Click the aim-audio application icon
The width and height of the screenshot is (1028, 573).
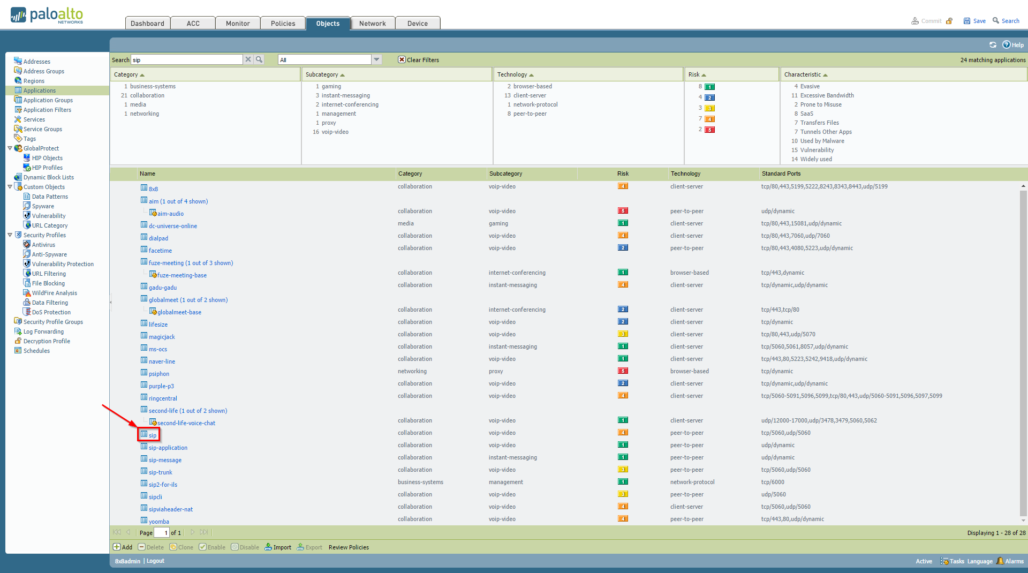[153, 213]
